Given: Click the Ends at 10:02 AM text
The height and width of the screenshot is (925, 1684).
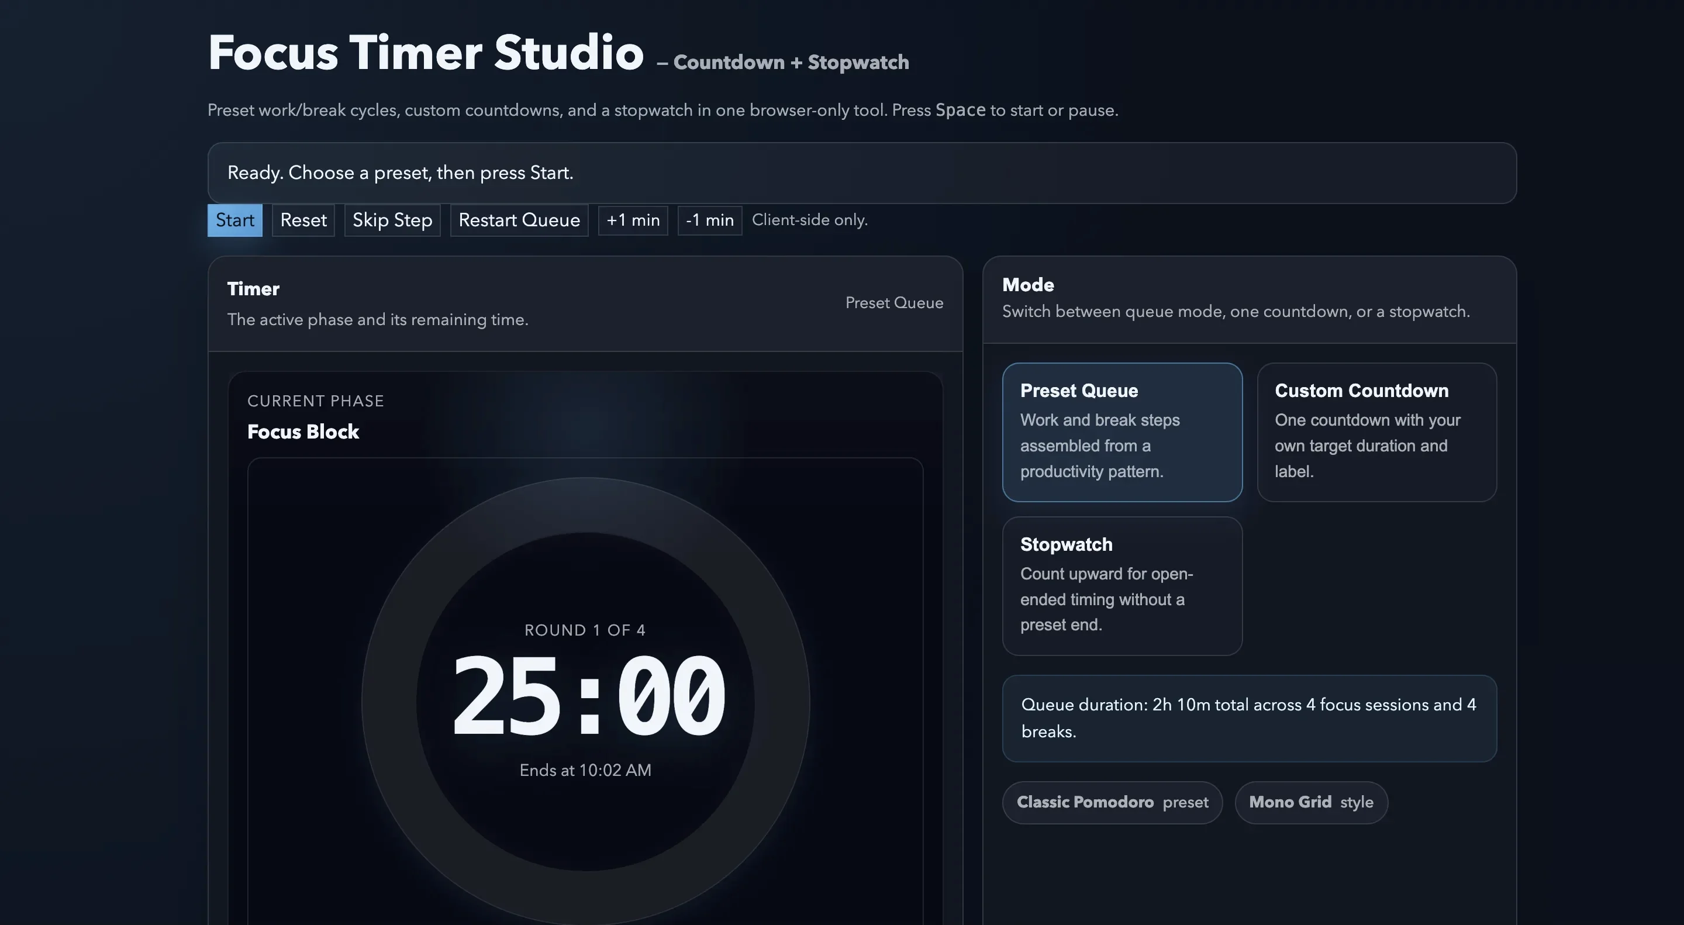Looking at the screenshot, I should (x=585, y=770).
